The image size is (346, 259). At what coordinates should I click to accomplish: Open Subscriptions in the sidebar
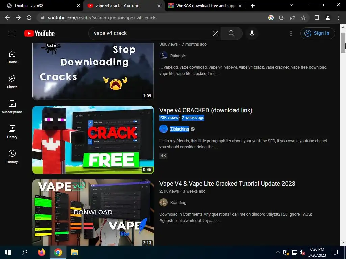point(12,107)
